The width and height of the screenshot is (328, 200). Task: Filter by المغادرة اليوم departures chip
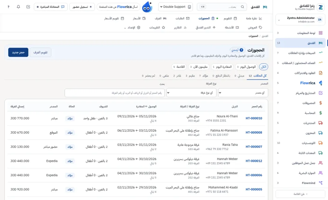[x=222, y=67]
